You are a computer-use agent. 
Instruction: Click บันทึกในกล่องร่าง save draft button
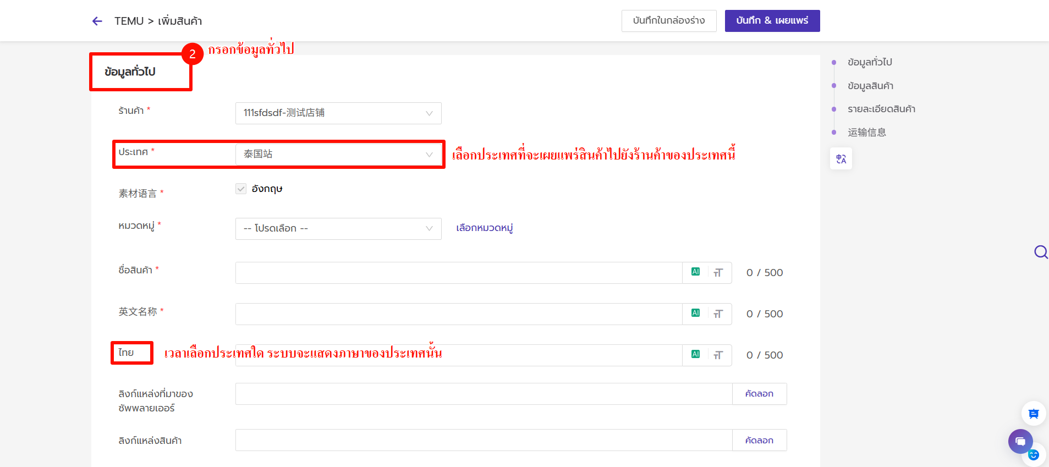tap(669, 21)
